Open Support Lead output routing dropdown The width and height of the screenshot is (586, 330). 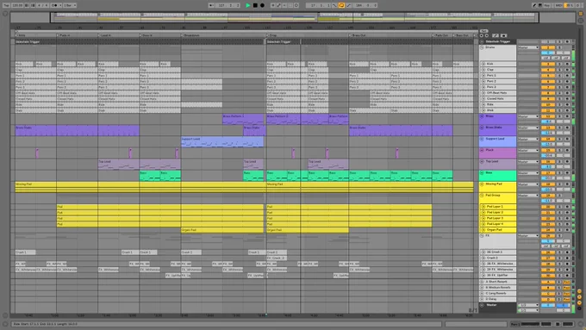tap(528, 139)
